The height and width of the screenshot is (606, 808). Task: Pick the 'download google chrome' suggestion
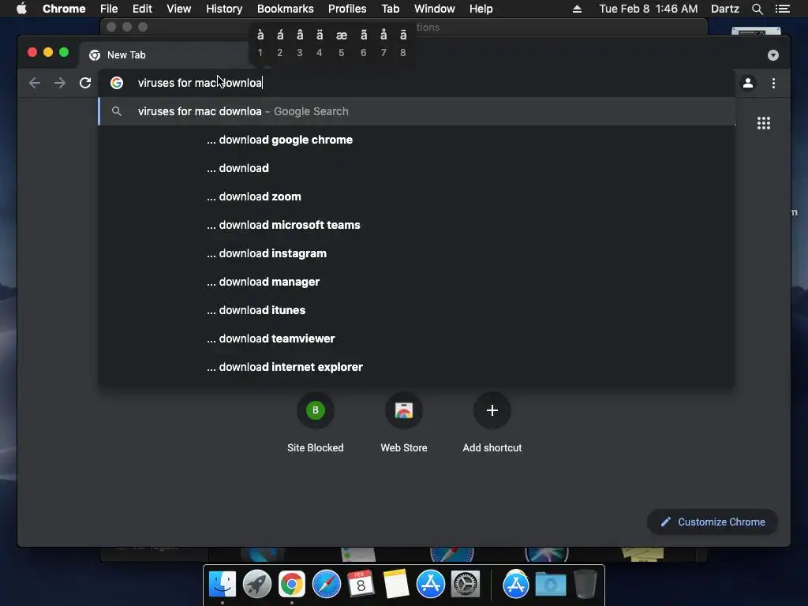[x=417, y=140]
